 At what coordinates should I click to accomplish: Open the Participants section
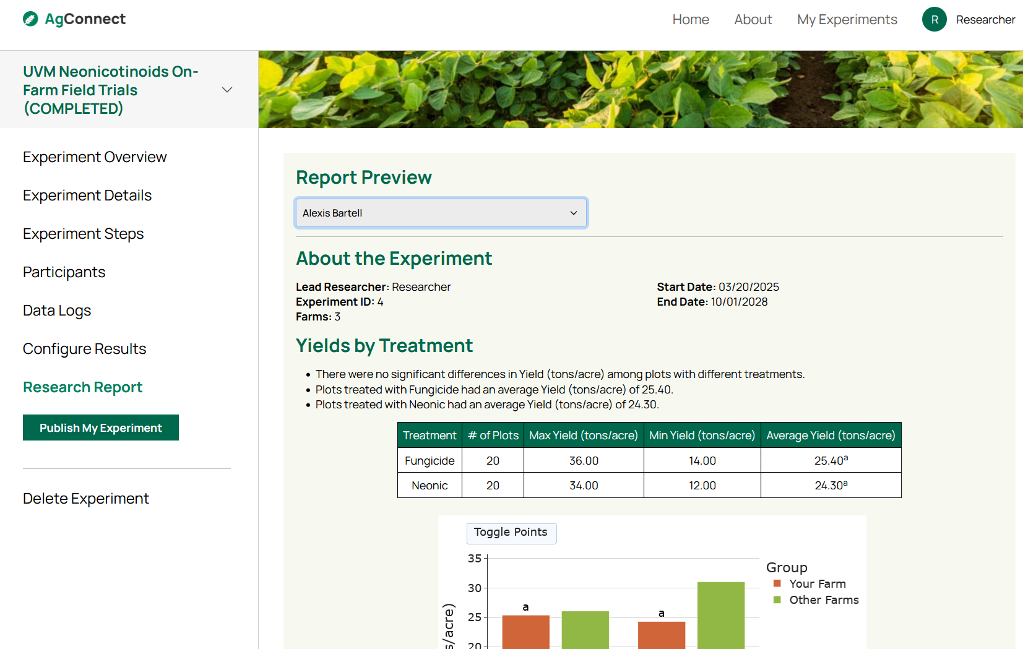point(64,272)
